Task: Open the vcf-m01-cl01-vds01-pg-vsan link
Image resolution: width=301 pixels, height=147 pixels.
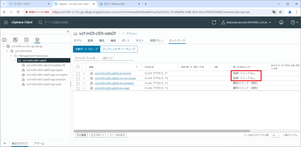Action: pos(112,88)
